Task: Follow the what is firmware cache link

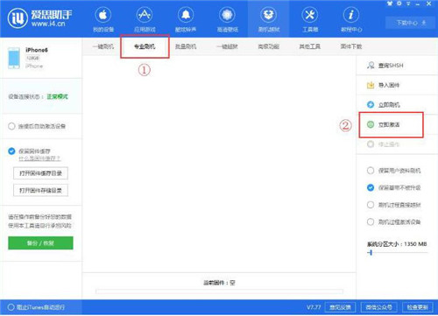Action: click(39, 158)
